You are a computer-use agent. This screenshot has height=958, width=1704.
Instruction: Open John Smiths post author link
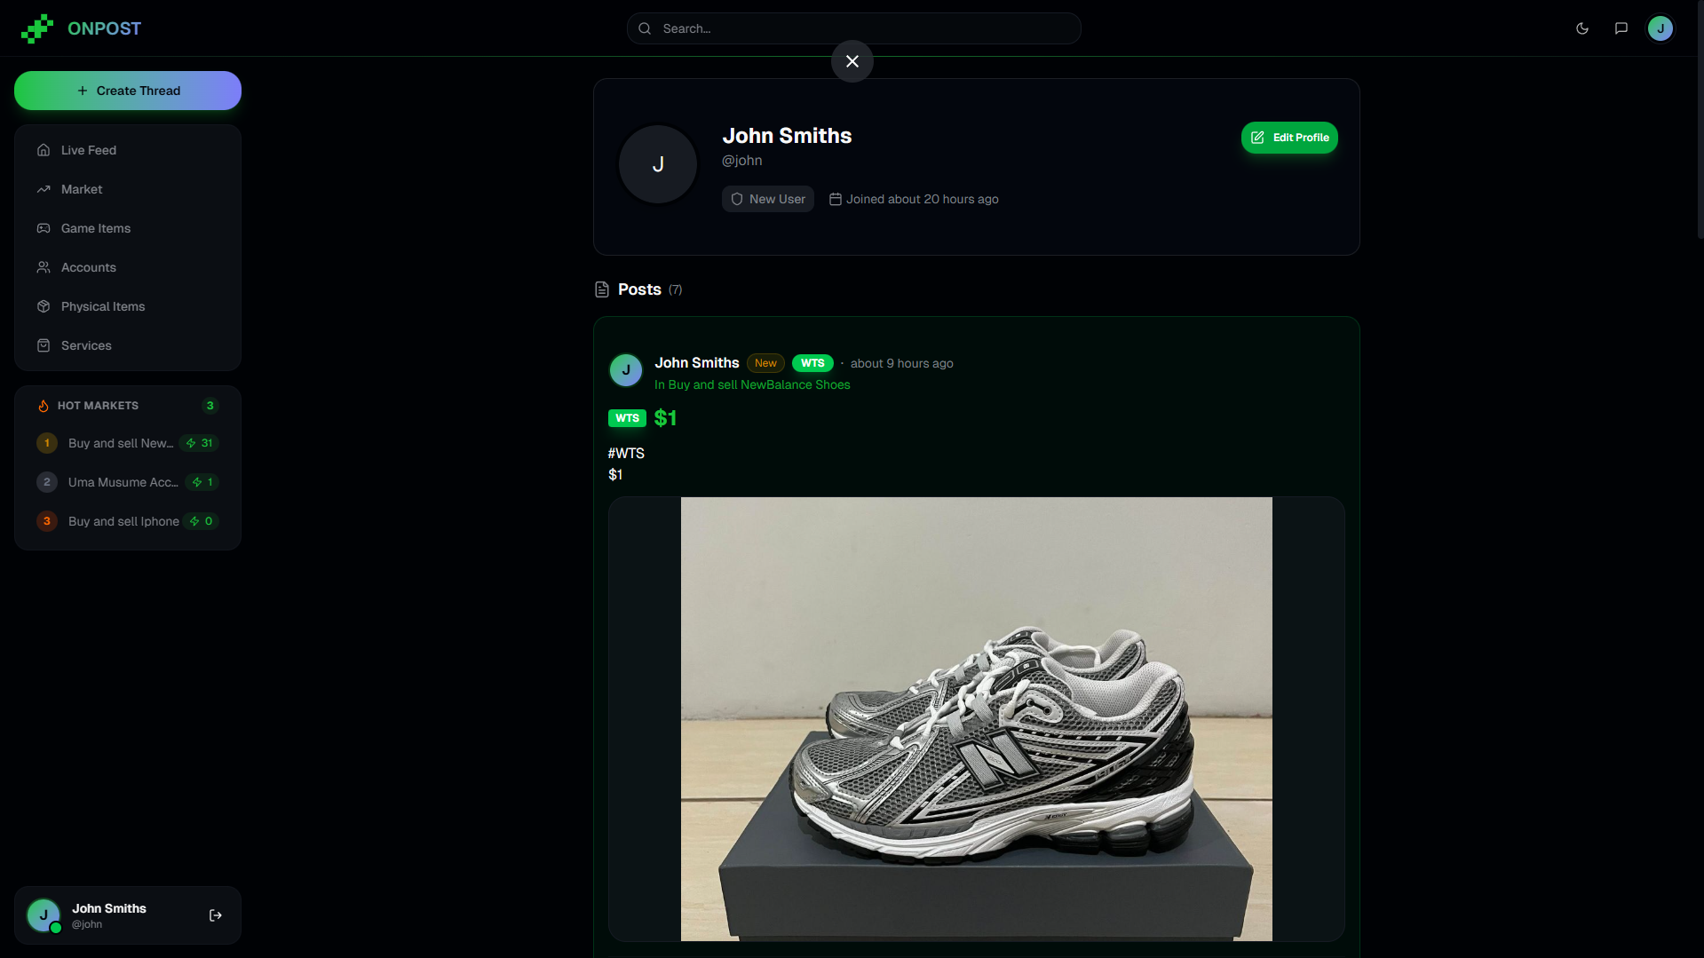[x=697, y=363]
